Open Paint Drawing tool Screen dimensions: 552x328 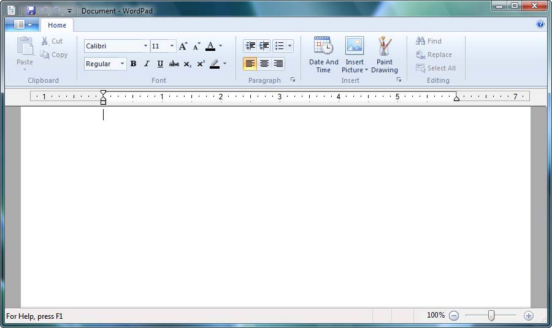[x=385, y=55]
